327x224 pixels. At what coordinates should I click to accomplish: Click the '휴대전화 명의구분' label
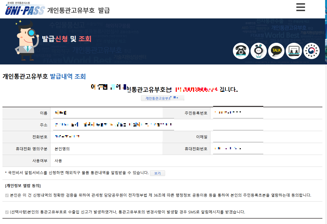click(31, 149)
